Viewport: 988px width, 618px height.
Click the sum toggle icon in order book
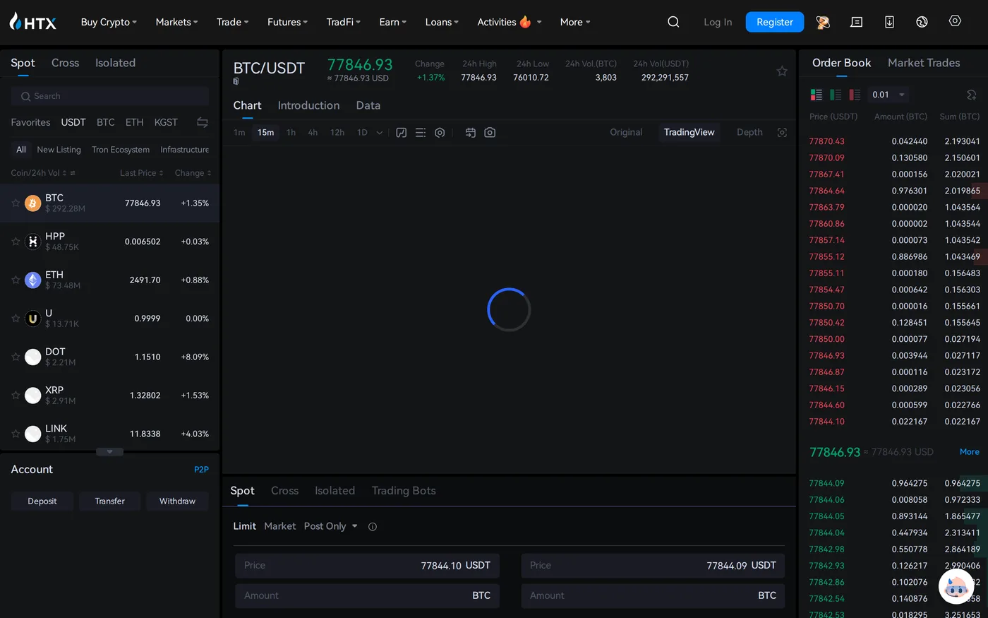[x=971, y=95]
